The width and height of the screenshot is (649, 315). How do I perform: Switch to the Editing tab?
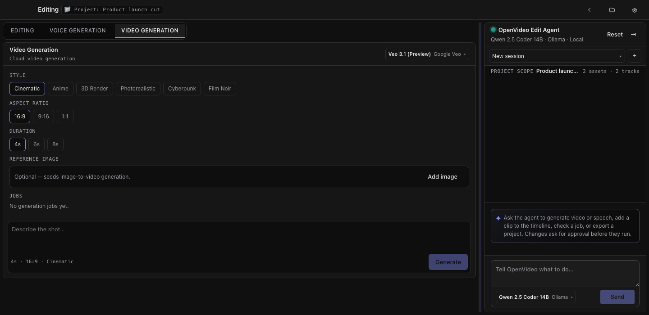(23, 31)
